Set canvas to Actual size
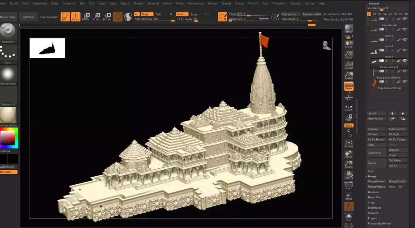 pyautogui.click(x=349, y=65)
